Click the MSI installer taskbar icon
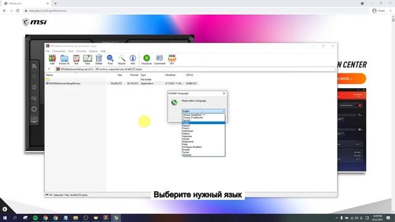 tap(116, 218)
